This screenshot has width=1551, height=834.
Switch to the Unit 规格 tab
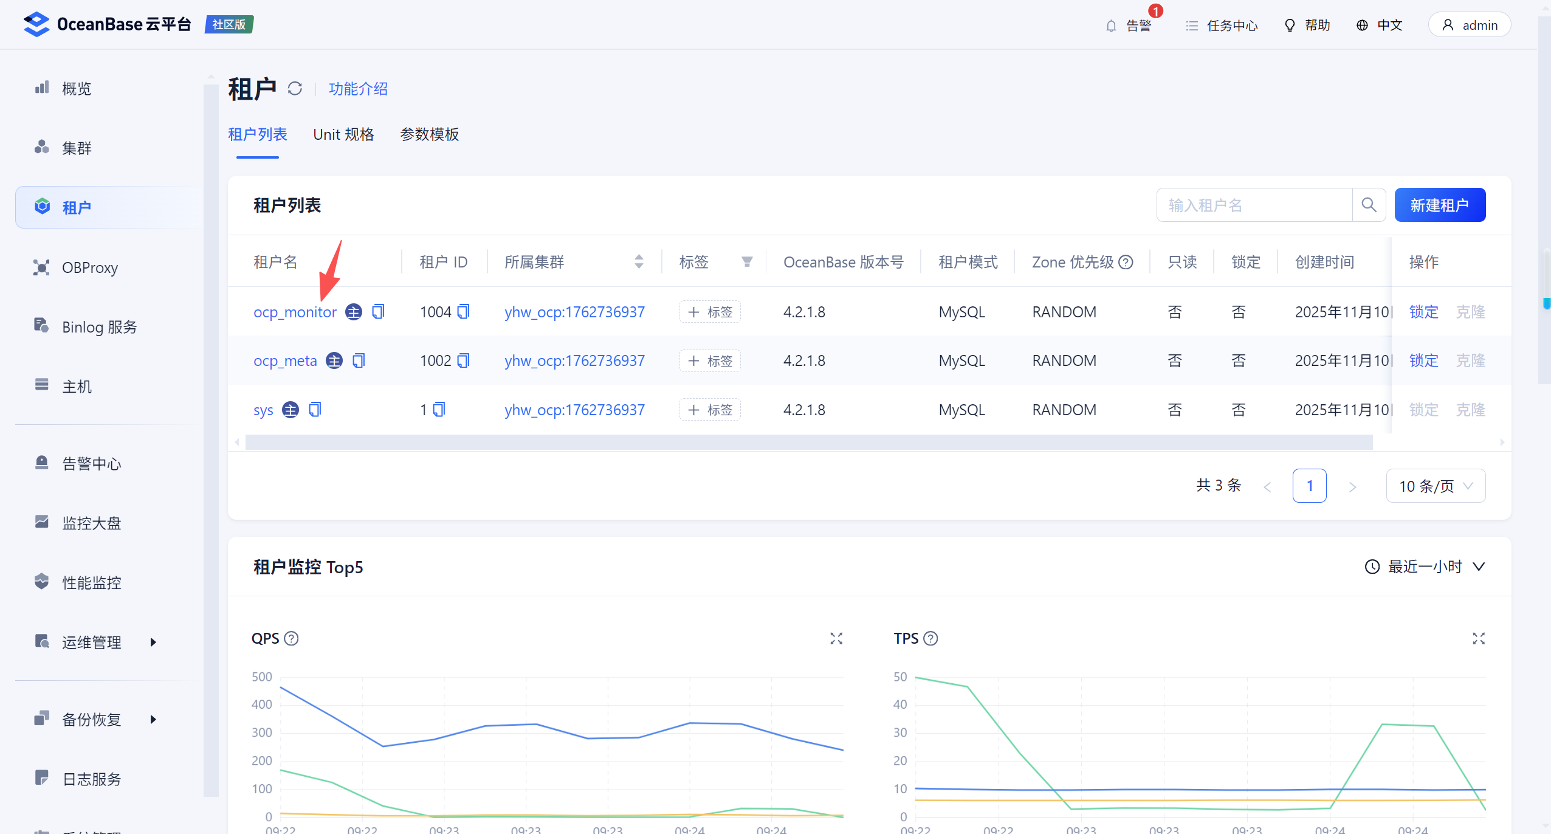[343, 134]
